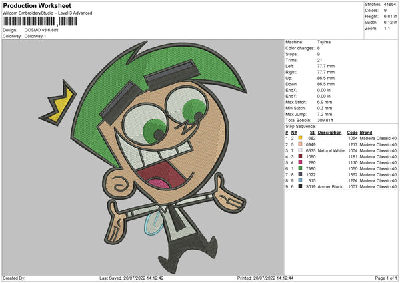
Task: Click the yellow thread color swatch
Action: click(301, 138)
